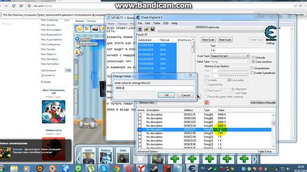Click the Opera speed dial grid icon
This screenshot has height=172, width=307.
[21, 6]
